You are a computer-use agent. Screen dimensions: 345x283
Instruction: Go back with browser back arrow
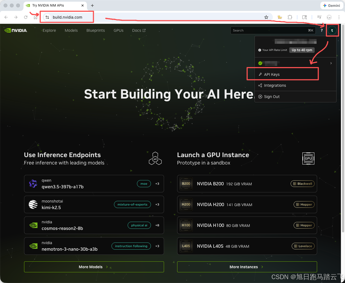(x=6, y=17)
